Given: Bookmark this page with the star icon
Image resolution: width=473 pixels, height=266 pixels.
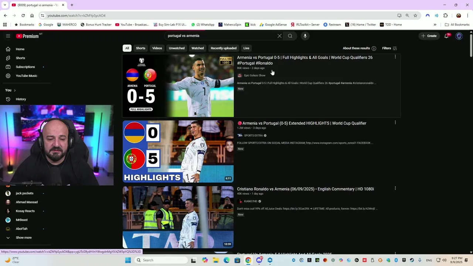Looking at the screenshot, I should pyautogui.click(x=415, y=16).
